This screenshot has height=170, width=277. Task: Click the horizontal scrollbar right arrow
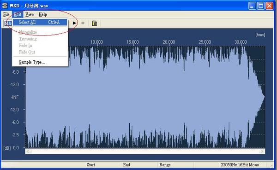pos(262,151)
